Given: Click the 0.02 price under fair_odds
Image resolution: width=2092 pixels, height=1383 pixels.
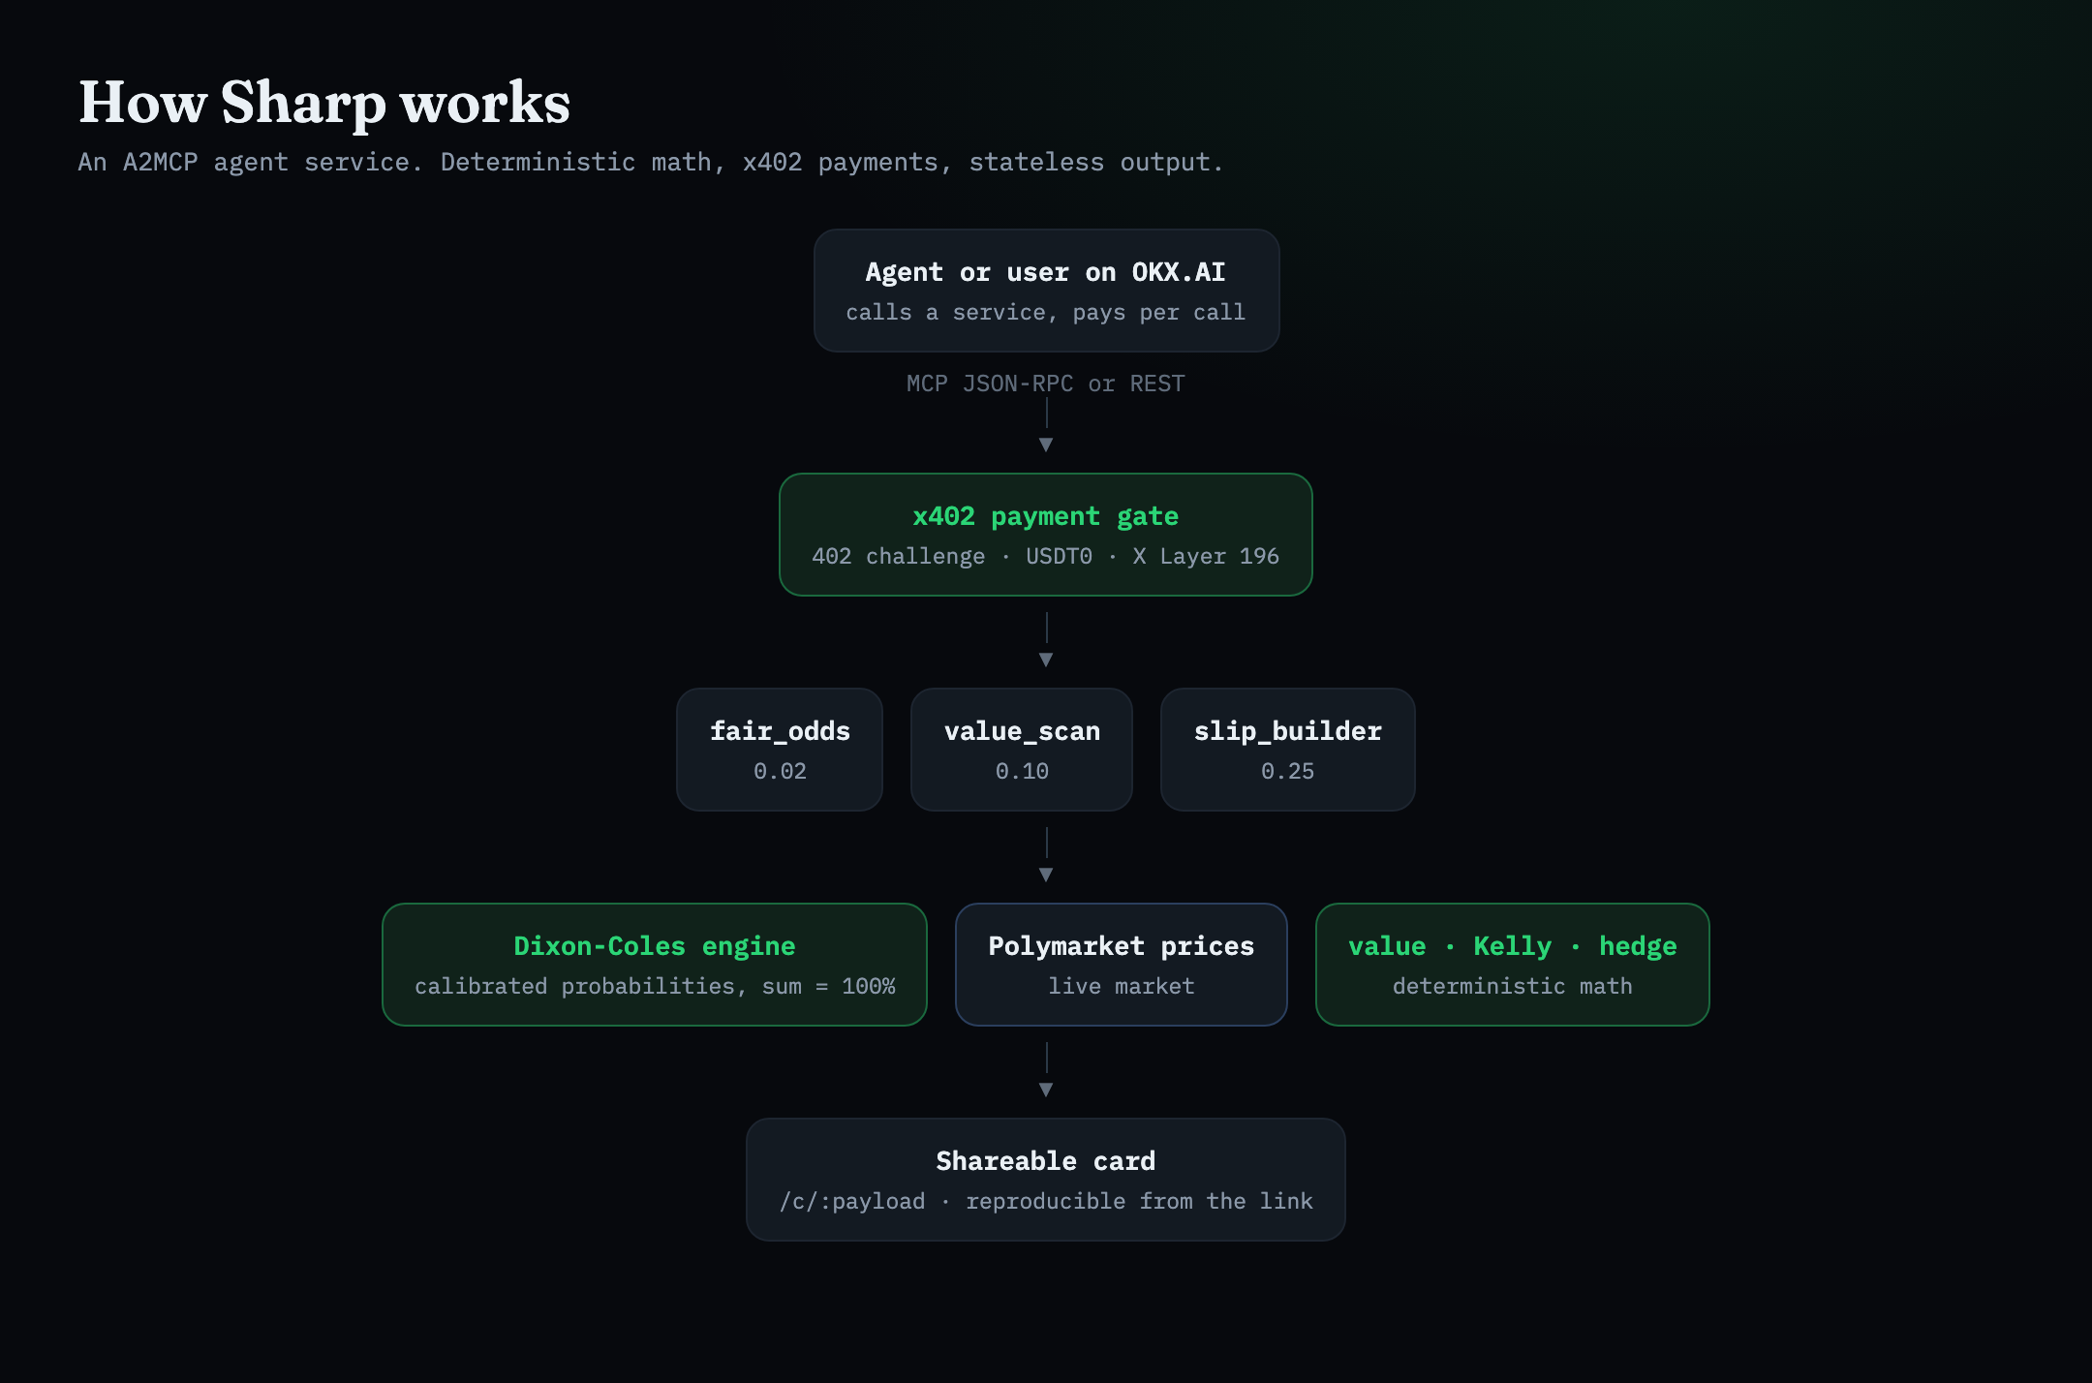Looking at the screenshot, I should pos(780,771).
